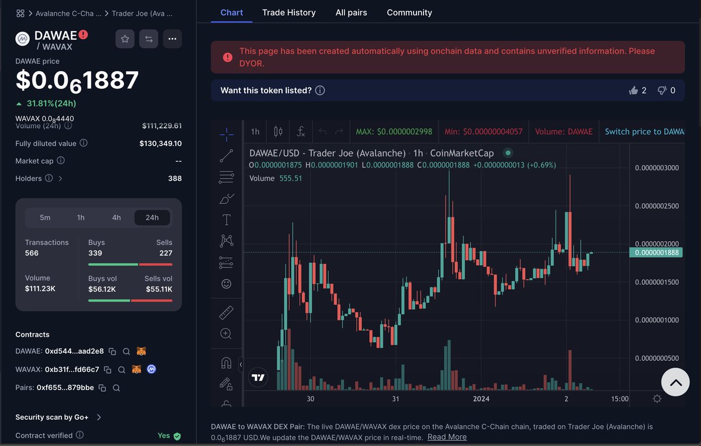The height and width of the screenshot is (446, 701).
Task: Click the Read More link
Action: (x=447, y=437)
